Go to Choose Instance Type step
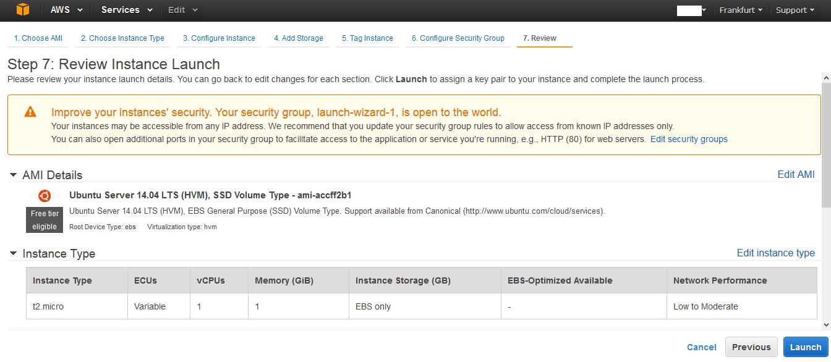Screen dimensions: 831x362 coord(122,38)
